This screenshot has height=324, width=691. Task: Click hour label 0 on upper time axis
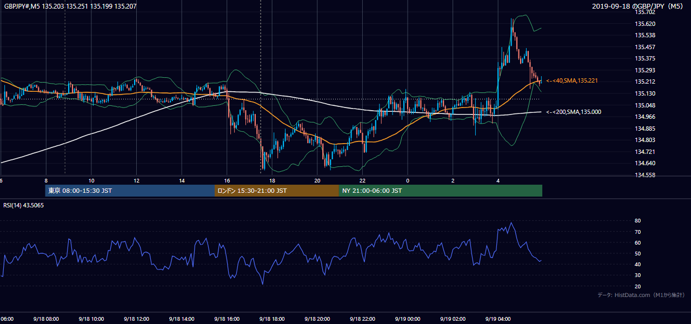click(408, 180)
